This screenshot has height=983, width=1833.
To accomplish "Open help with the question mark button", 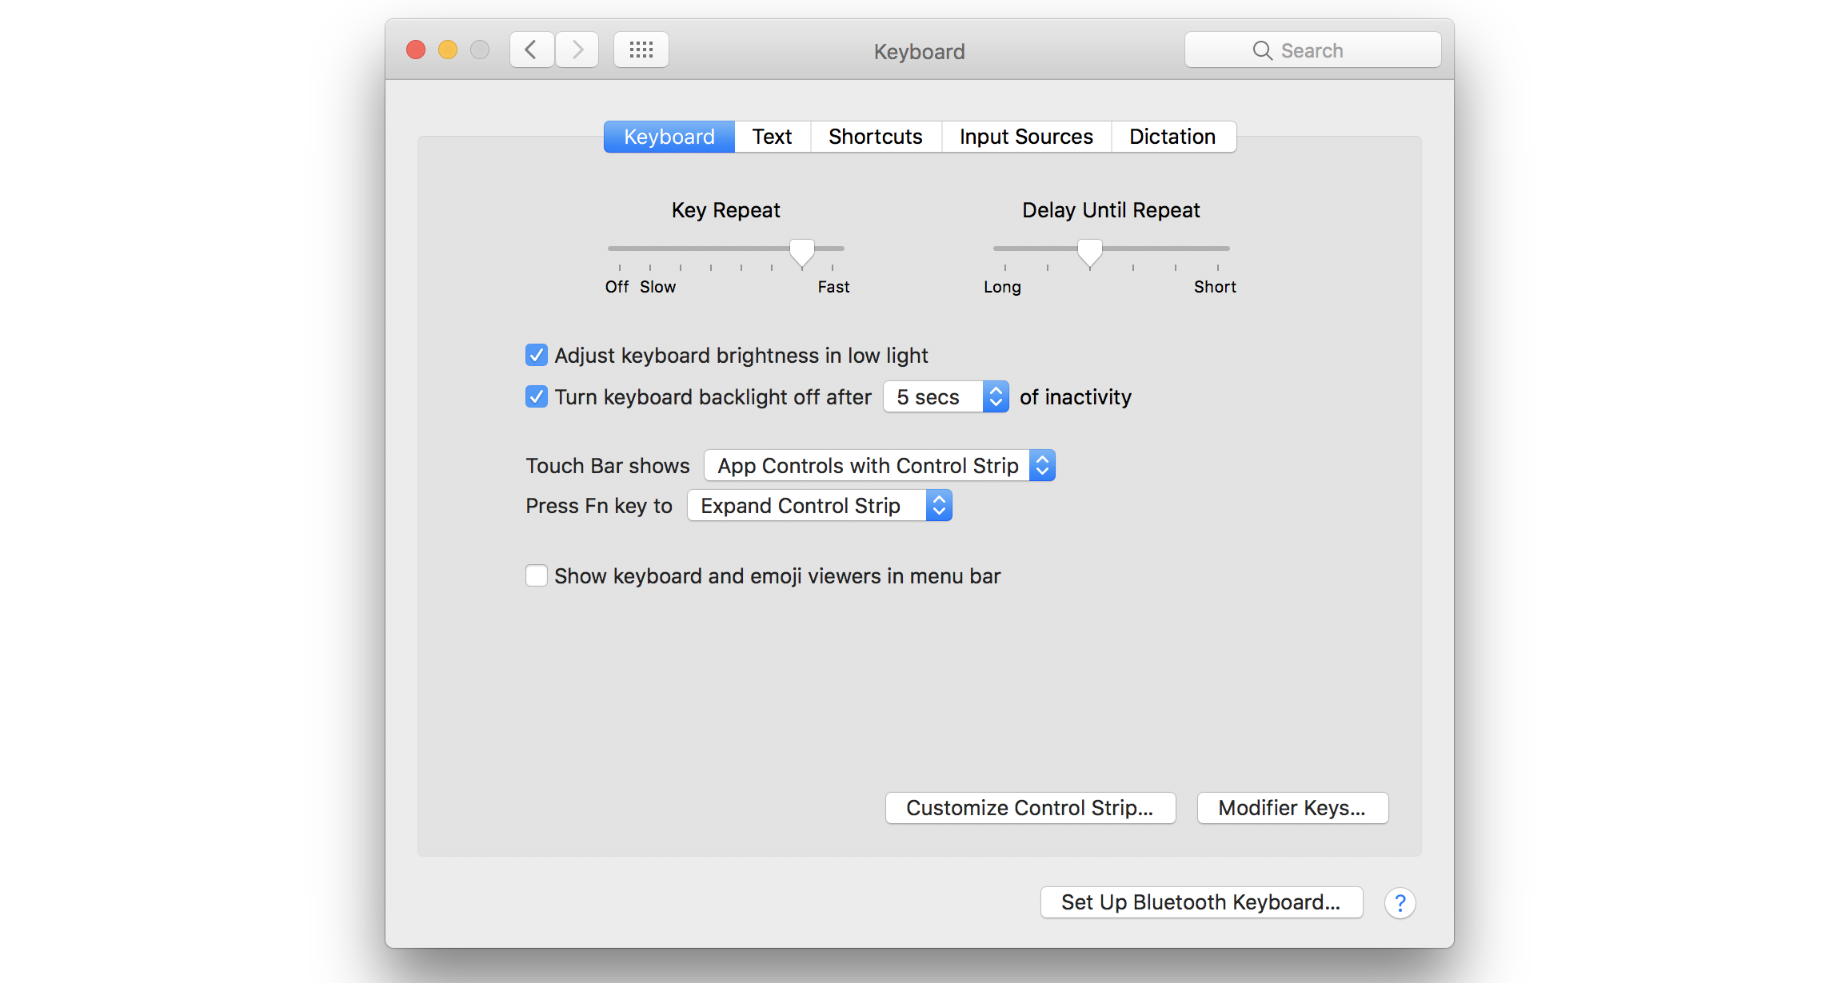I will [x=1400, y=903].
